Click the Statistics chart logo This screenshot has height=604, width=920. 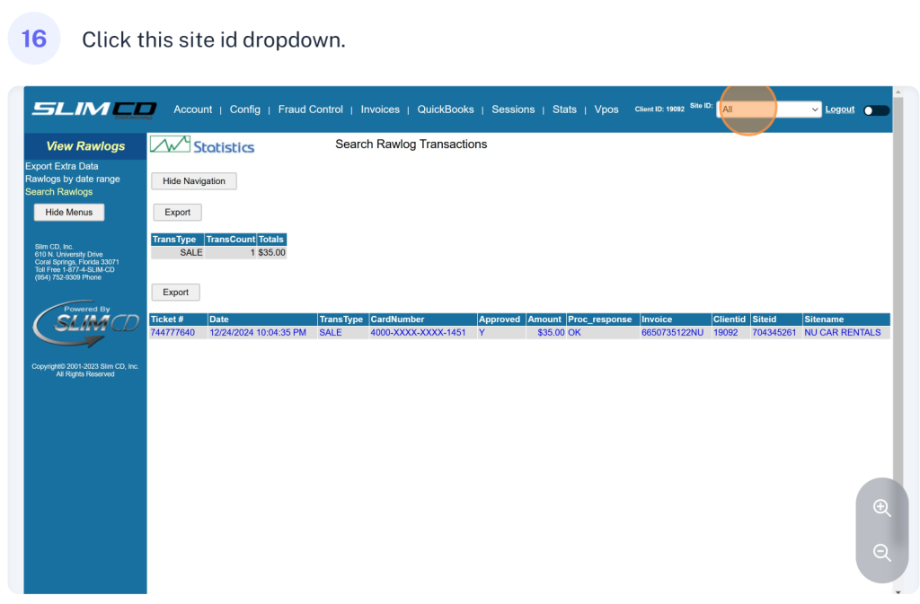pos(202,145)
